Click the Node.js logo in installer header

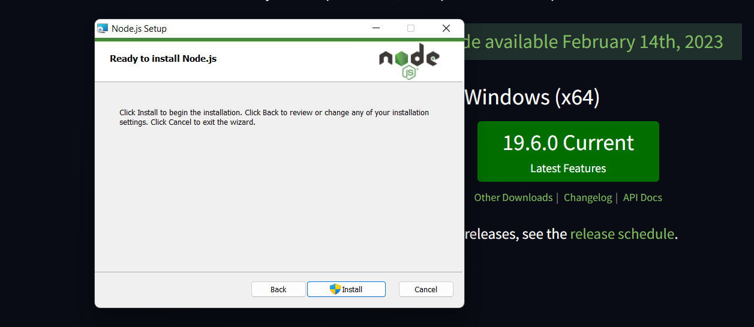409,61
